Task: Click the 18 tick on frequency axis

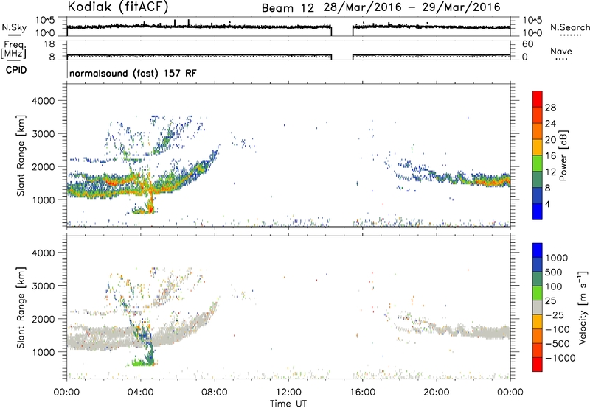Action: 49,44
